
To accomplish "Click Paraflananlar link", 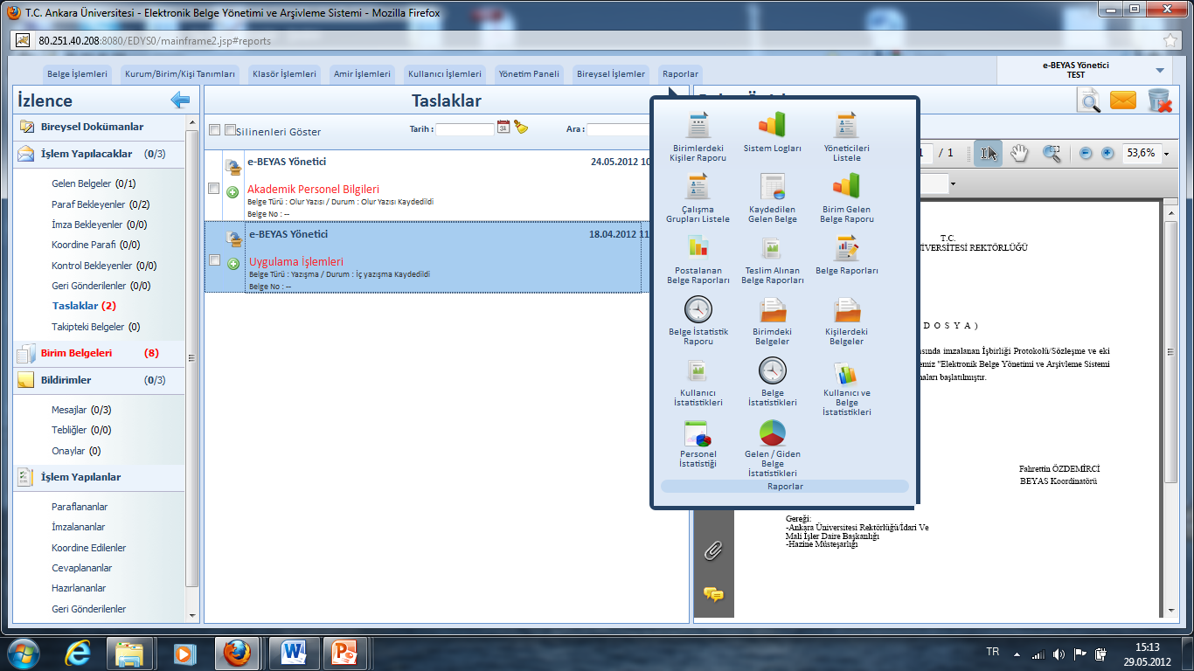I will pyautogui.click(x=80, y=507).
